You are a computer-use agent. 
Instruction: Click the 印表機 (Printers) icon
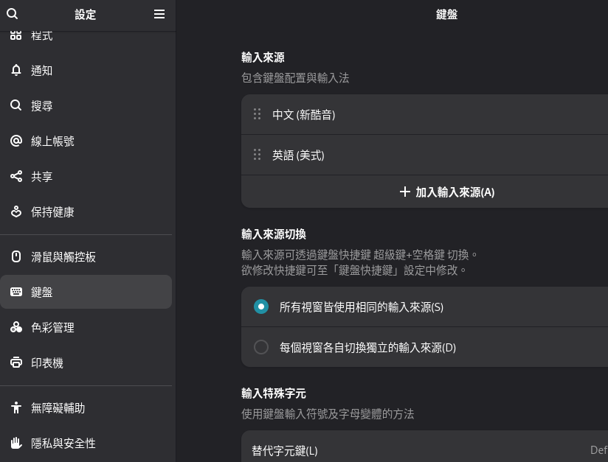click(x=16, y=363)
